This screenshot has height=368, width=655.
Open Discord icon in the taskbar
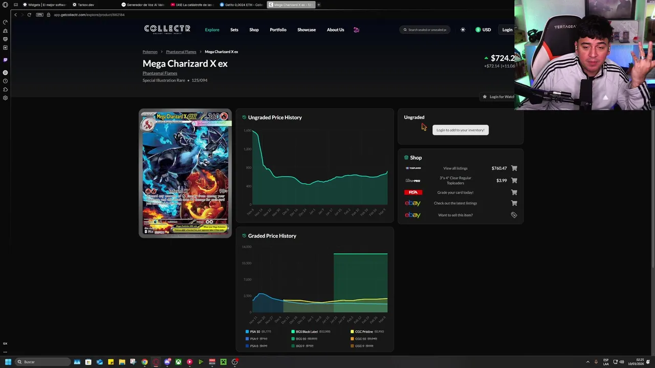pyautogui.click(x=167, y=362)
